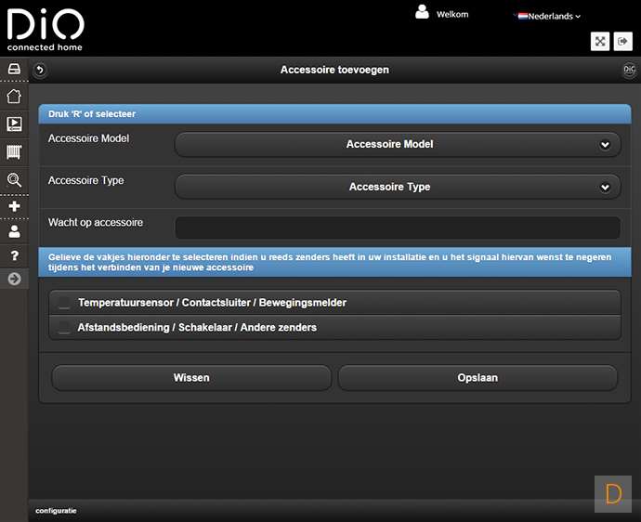641x522 pixels.
Task: Open the radiator heating icon in sidebar
Action: point(14,152)
